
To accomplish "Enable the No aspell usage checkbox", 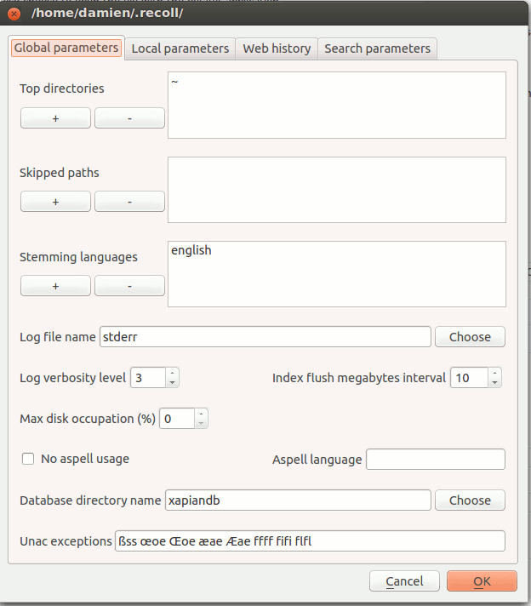I will [x=28, y=459].
